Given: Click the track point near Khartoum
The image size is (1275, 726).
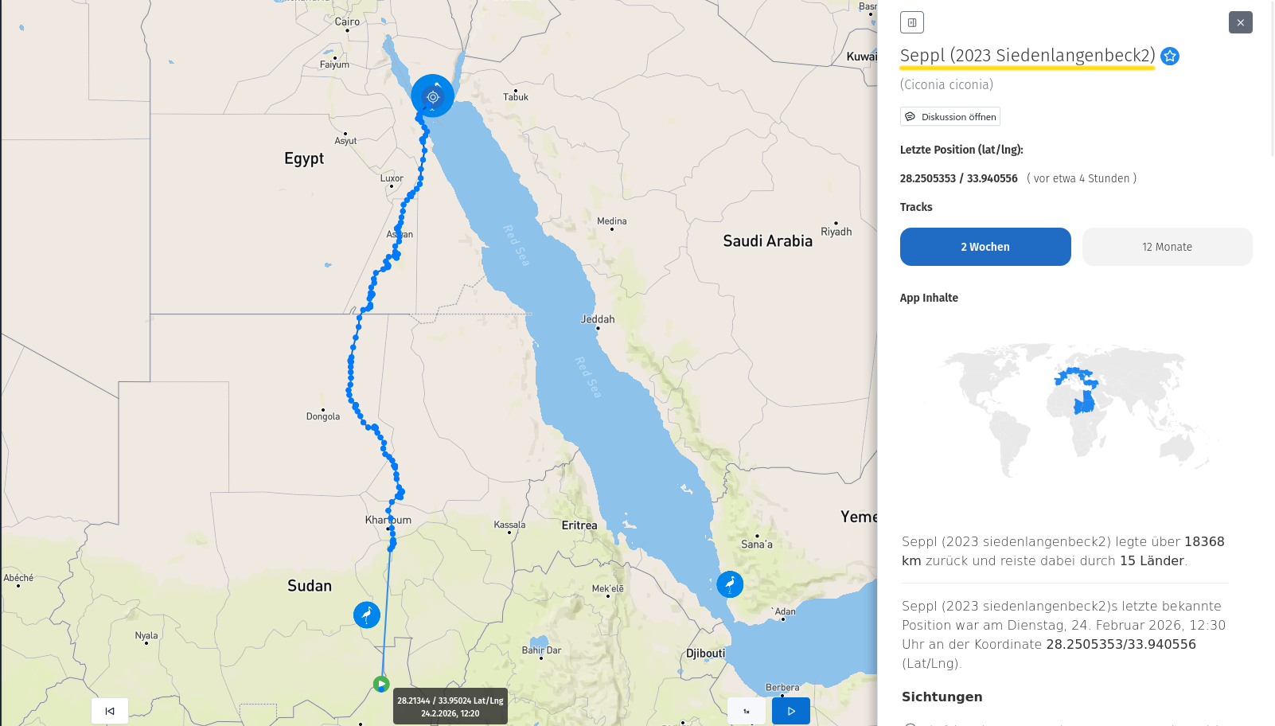Looking at the screenshot, I should click(391, 519).
